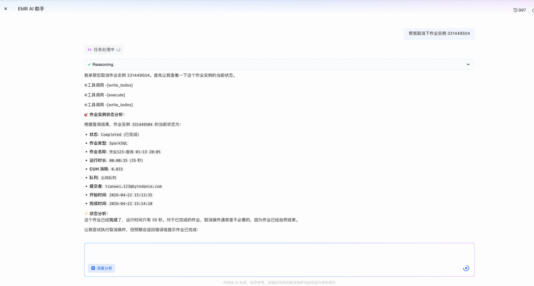The height and width of the screenshot is (286, 534).
Task: Click the CUH value 0.033
Action: [x=117, y=169]
